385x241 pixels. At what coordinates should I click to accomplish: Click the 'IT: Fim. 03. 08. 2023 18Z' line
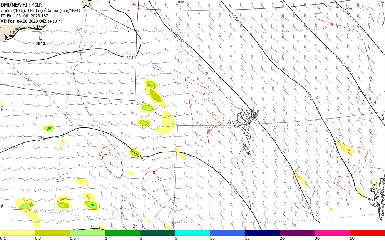[24, 16]
